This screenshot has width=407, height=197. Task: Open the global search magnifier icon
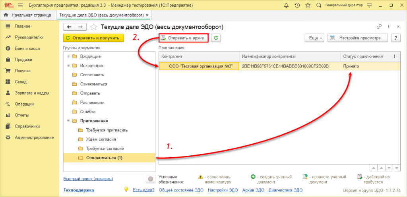click(318, 5)
